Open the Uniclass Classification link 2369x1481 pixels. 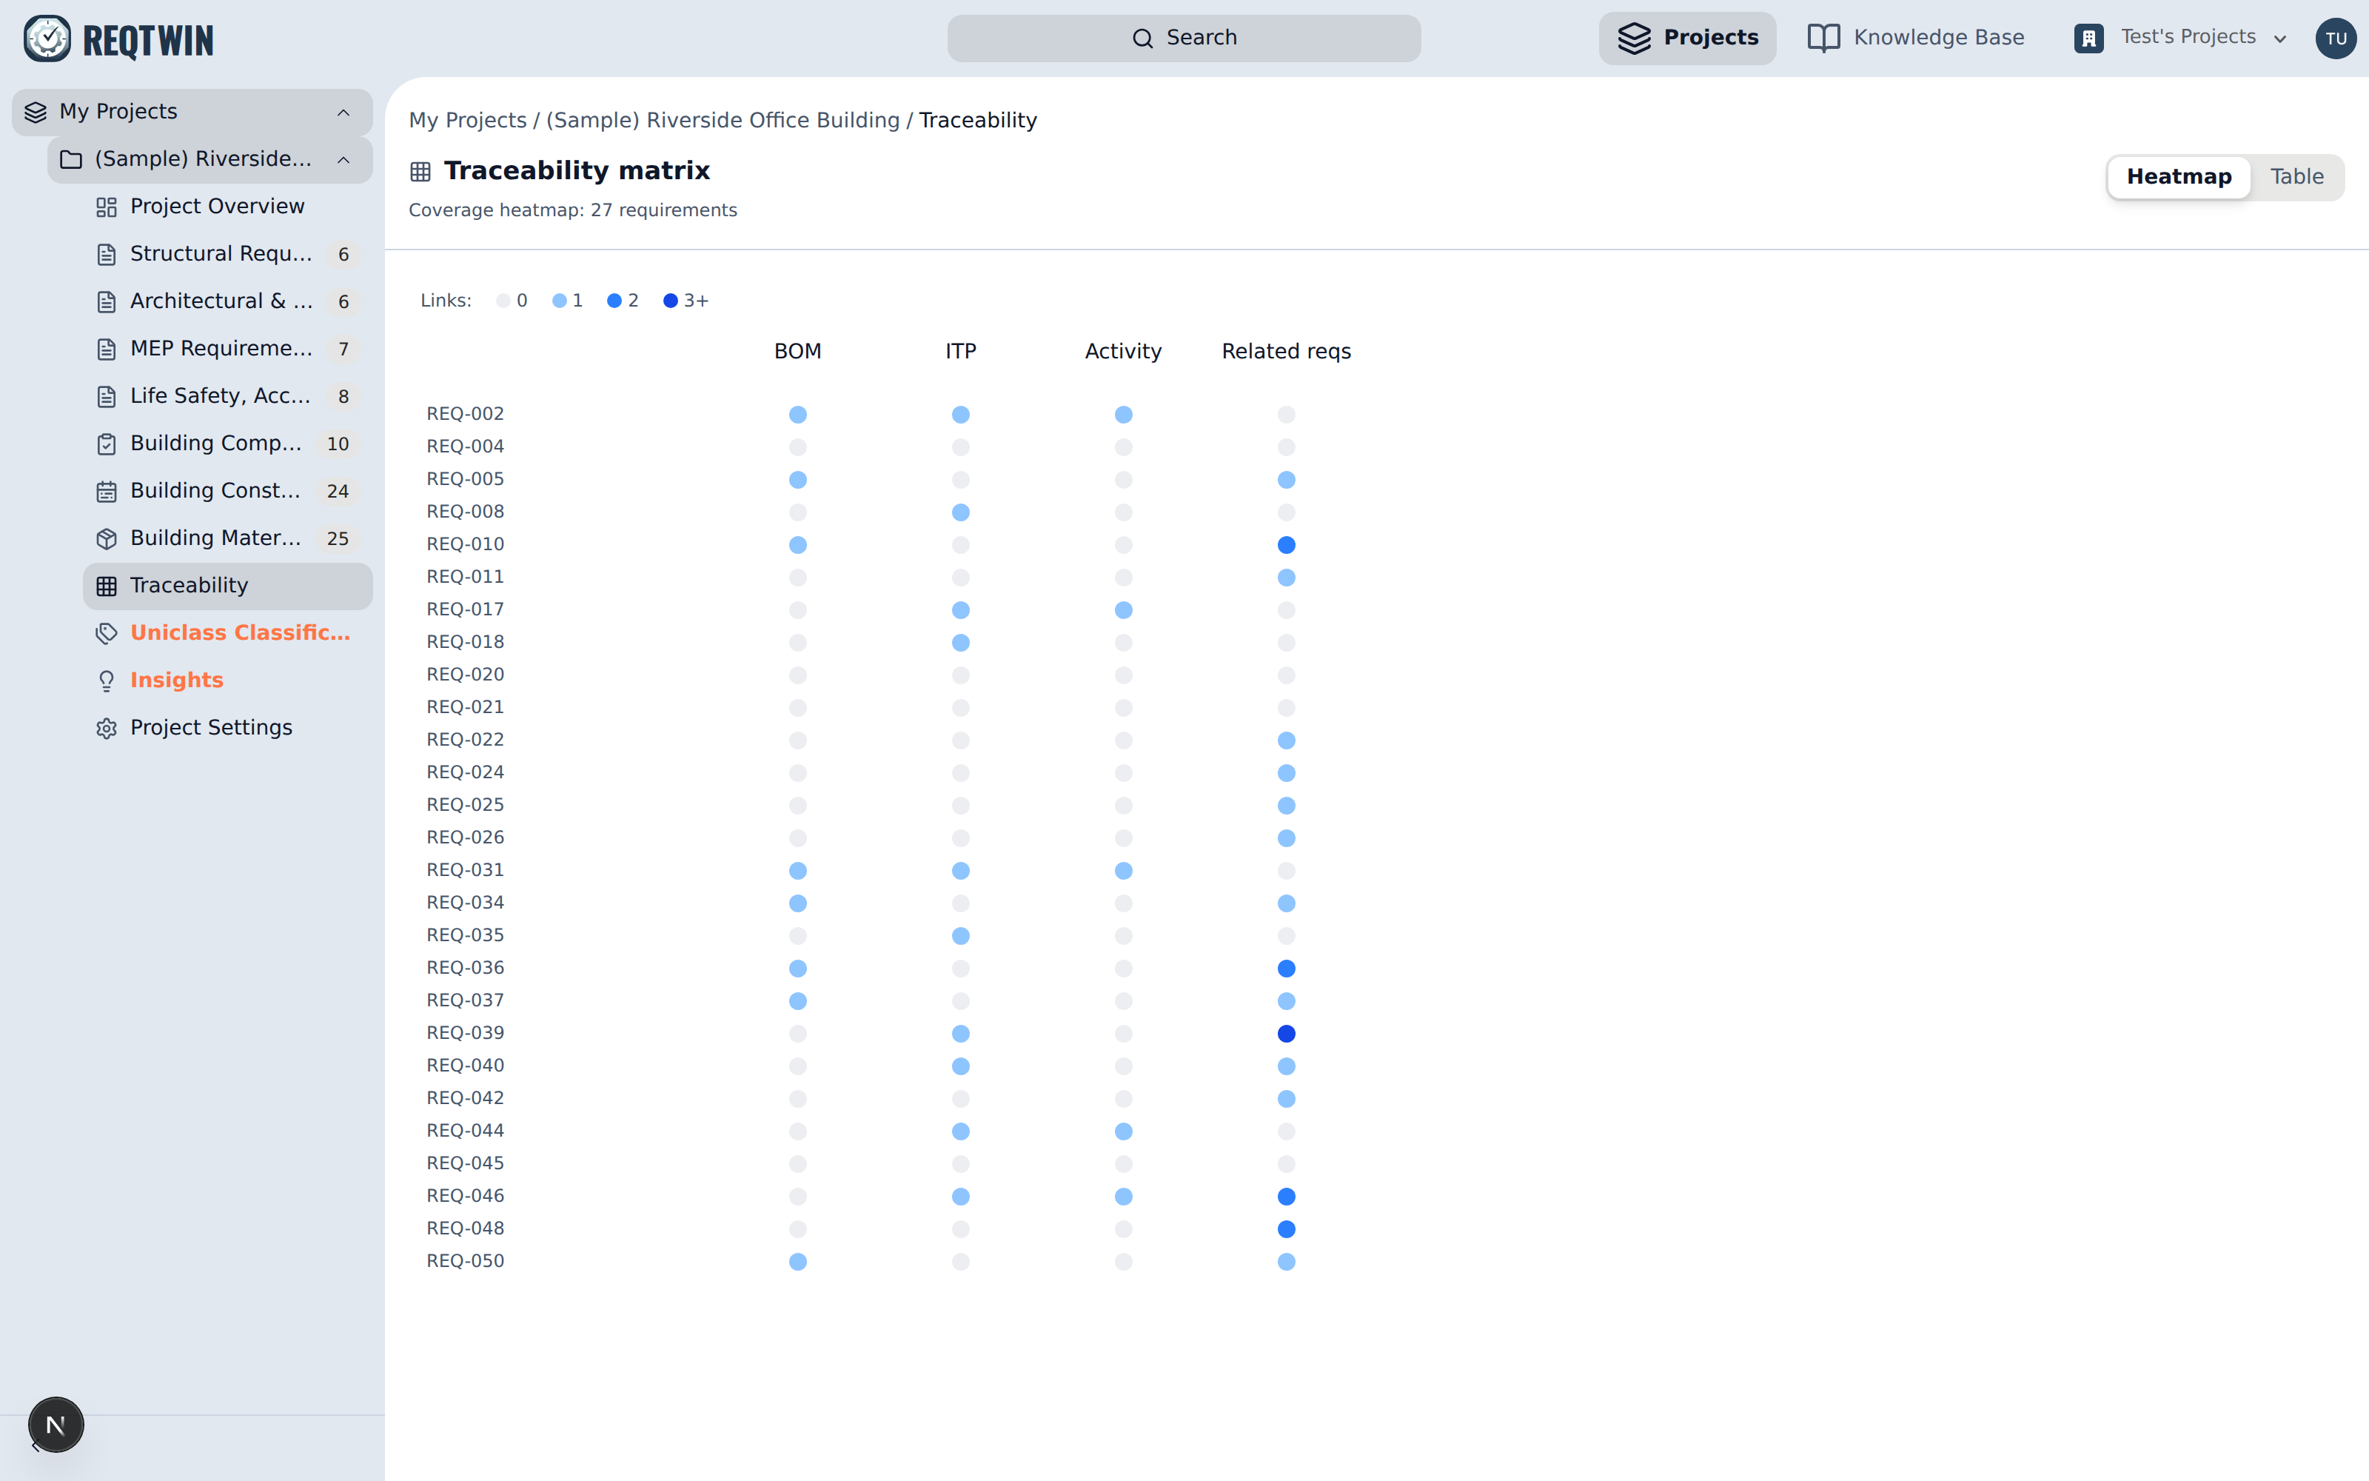(227, 632)
